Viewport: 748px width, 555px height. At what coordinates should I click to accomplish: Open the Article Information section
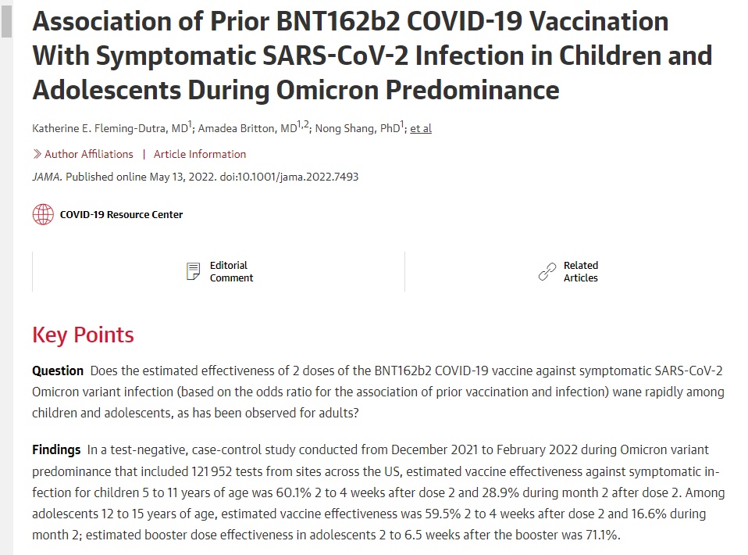(x=200, y=154)
